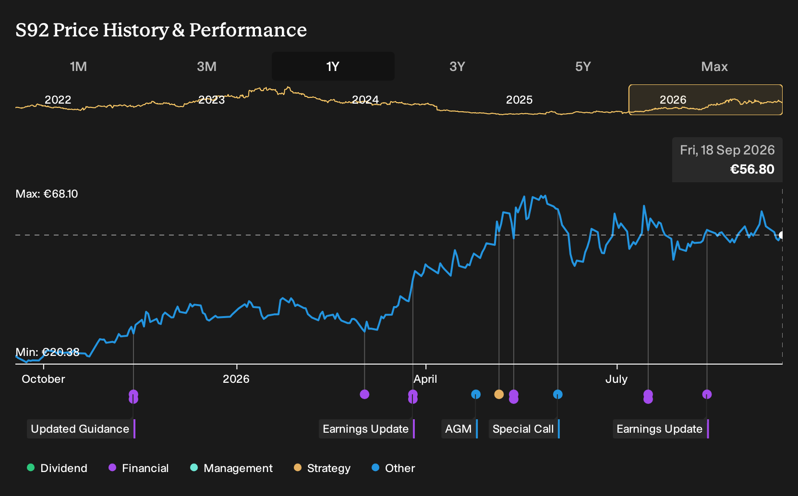Click the Max: €68.10 label
This screenshot has width=798, height=496.
coord(47,194)
